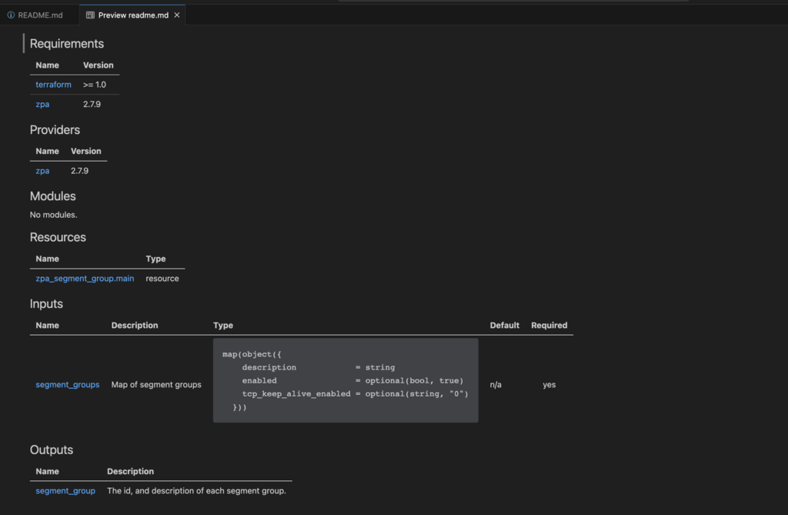Select the Preview readme.md tab
The height and width of the screenshot is (515, 788).
point(132,15)
